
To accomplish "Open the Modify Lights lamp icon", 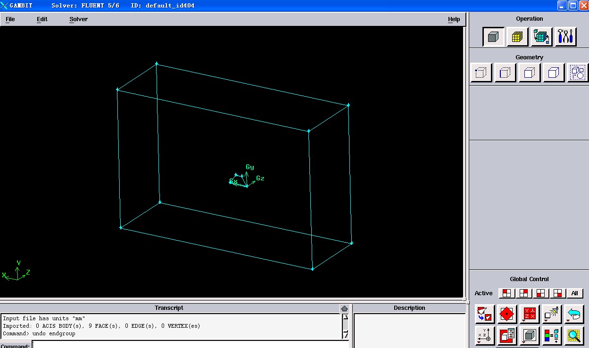I will 551,314.
